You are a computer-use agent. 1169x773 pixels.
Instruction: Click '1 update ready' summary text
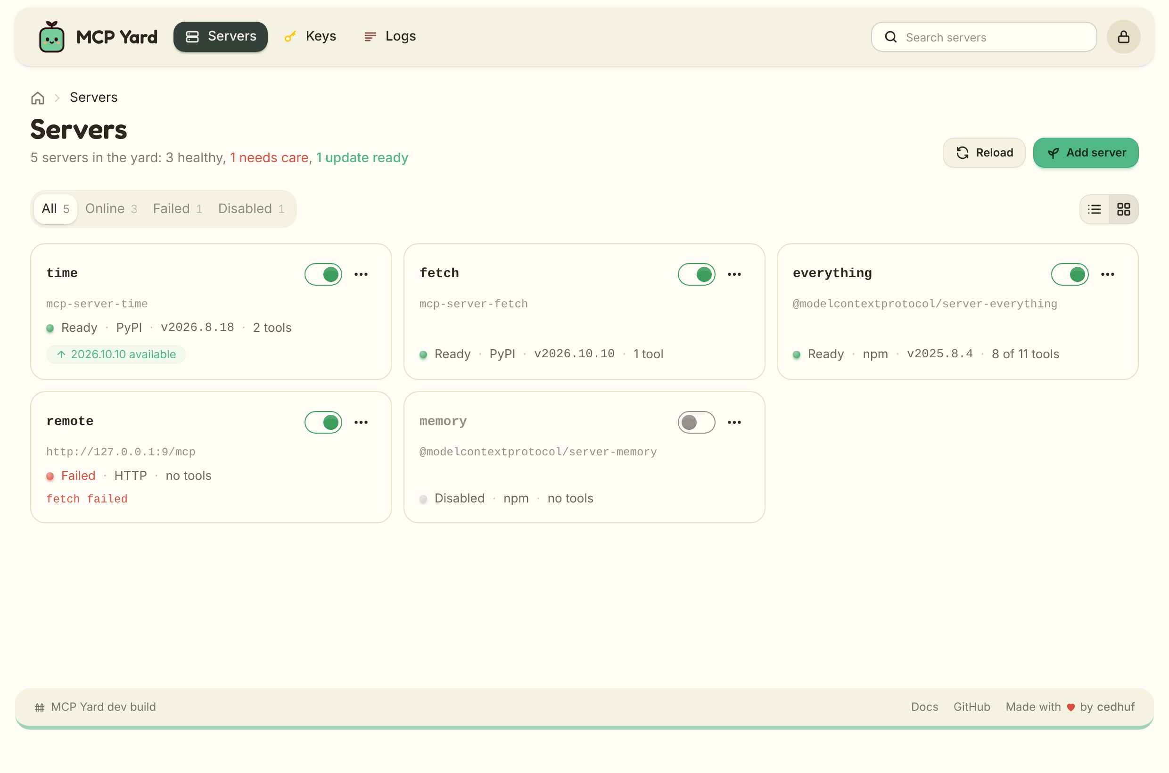coord(362,158)
